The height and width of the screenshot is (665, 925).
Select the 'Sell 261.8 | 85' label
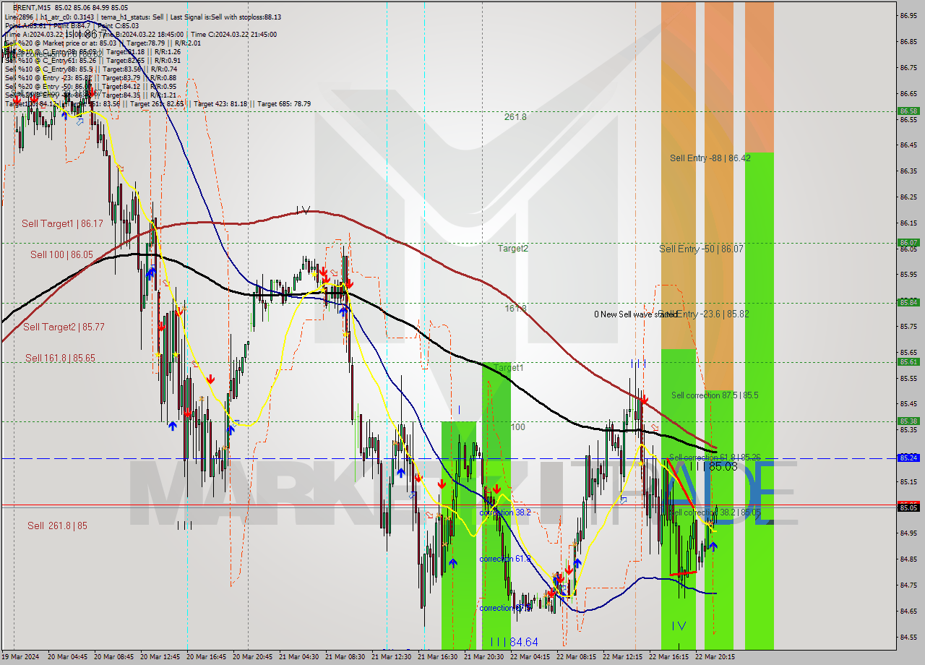[x=57, y=526]
